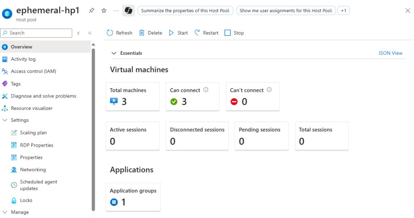Screen dimensions: 414x218
Task: Select the Overview menu item
Action: (x=45, y=47)
